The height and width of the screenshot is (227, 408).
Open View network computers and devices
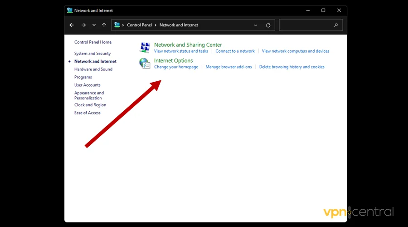[296, 51]
